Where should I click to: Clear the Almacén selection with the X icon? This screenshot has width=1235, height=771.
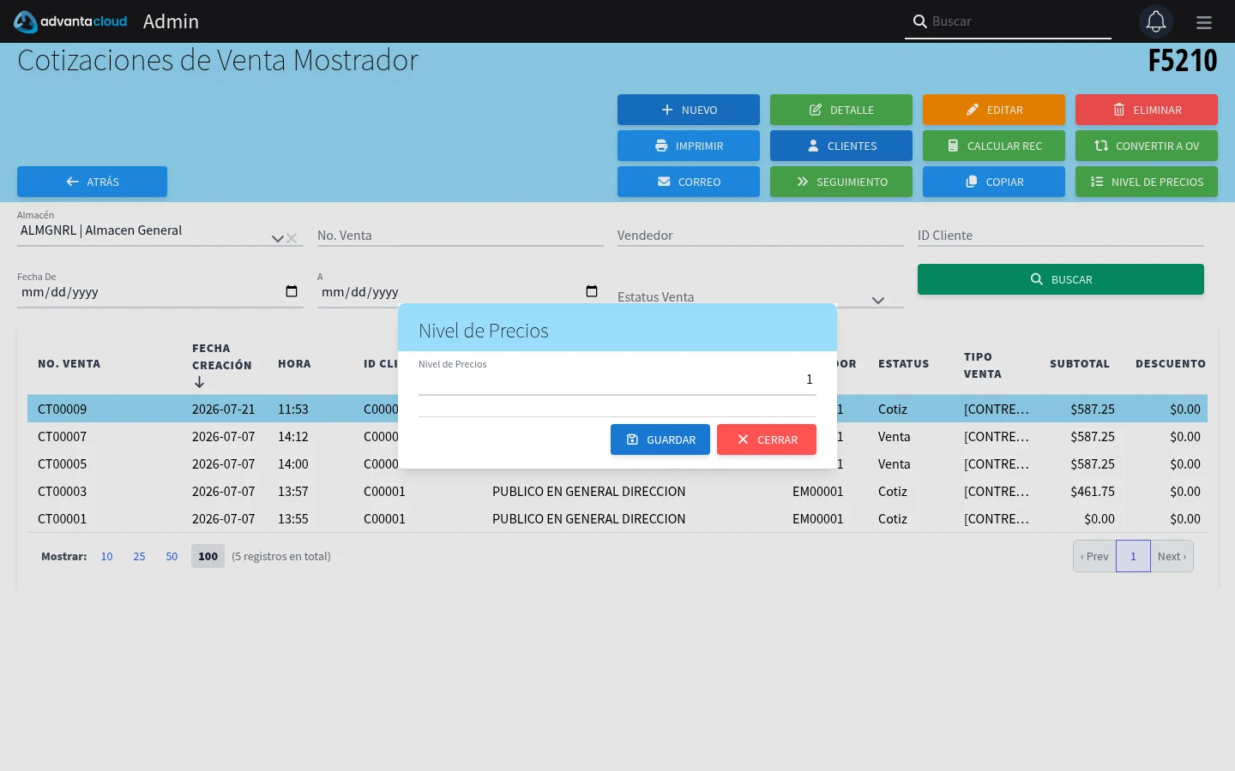click(x=292, y=238)
